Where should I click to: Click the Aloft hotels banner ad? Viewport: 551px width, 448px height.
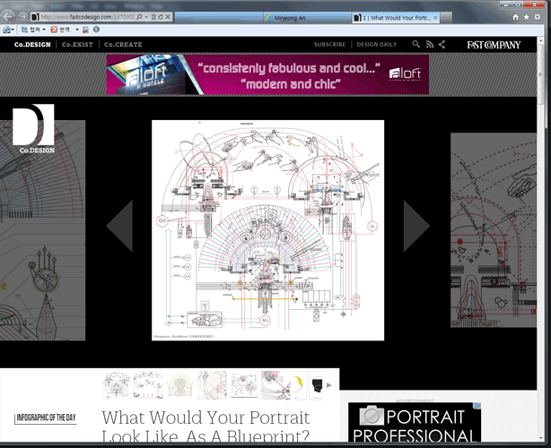pyautogui.click(x=267, y=74)
